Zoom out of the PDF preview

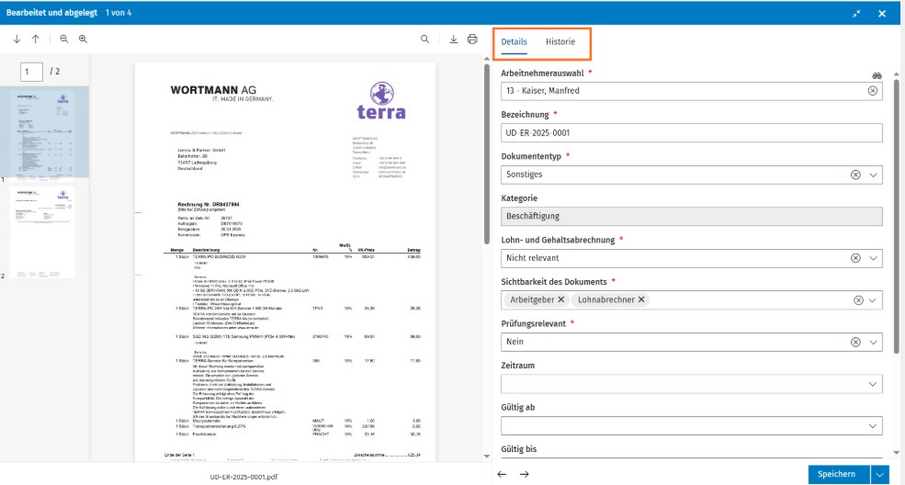(64, 39)
